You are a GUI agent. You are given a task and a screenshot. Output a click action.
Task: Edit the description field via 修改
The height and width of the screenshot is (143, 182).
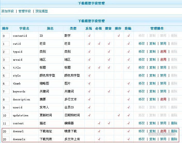141,99
